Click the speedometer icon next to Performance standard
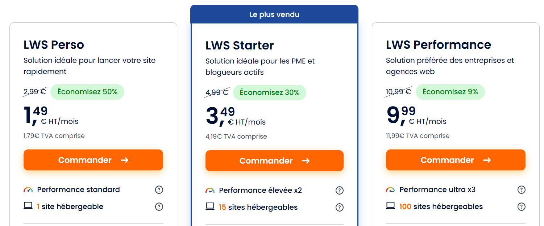 (x=28, y=189)
